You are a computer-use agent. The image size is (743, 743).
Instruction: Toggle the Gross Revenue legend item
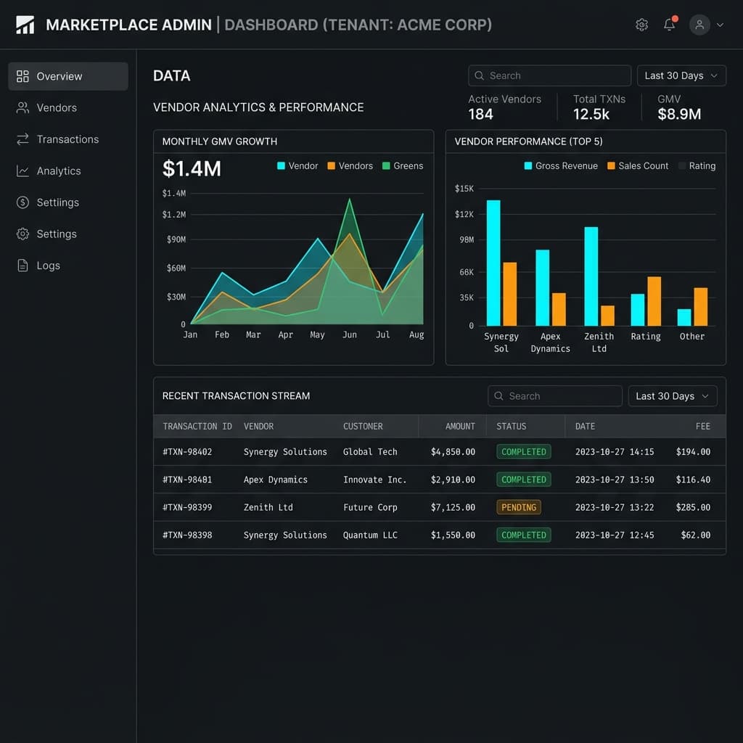click(561, 166)
